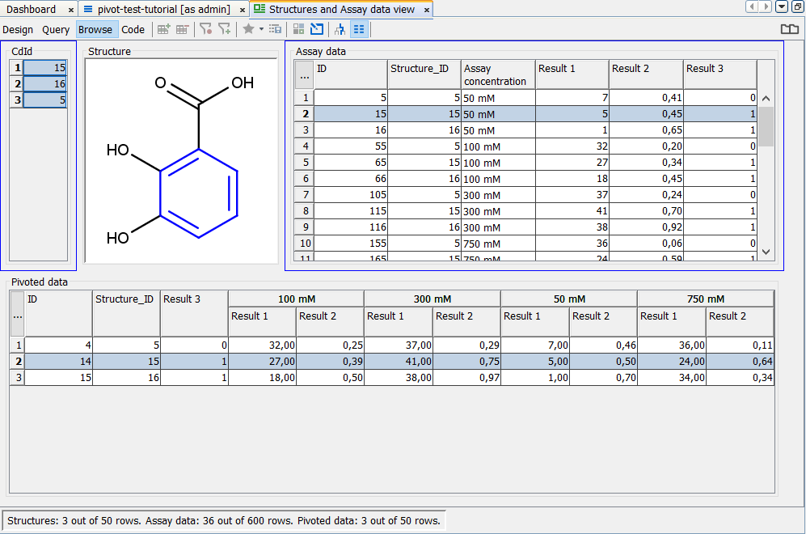This screenshot has height=534, width=806.
Task: Click the star favorites icon
Action: (249, 29)
